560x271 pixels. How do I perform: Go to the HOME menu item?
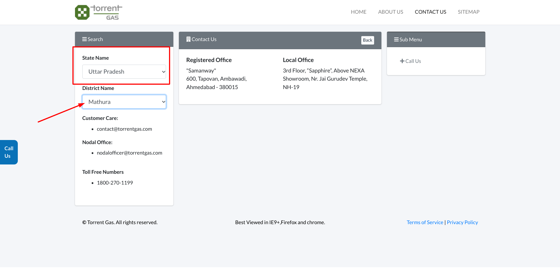358,12
